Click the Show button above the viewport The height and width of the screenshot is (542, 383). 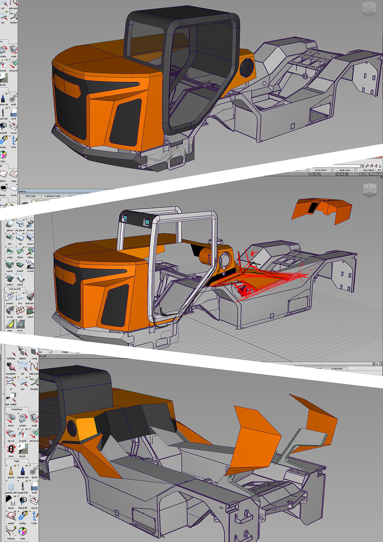363,174
